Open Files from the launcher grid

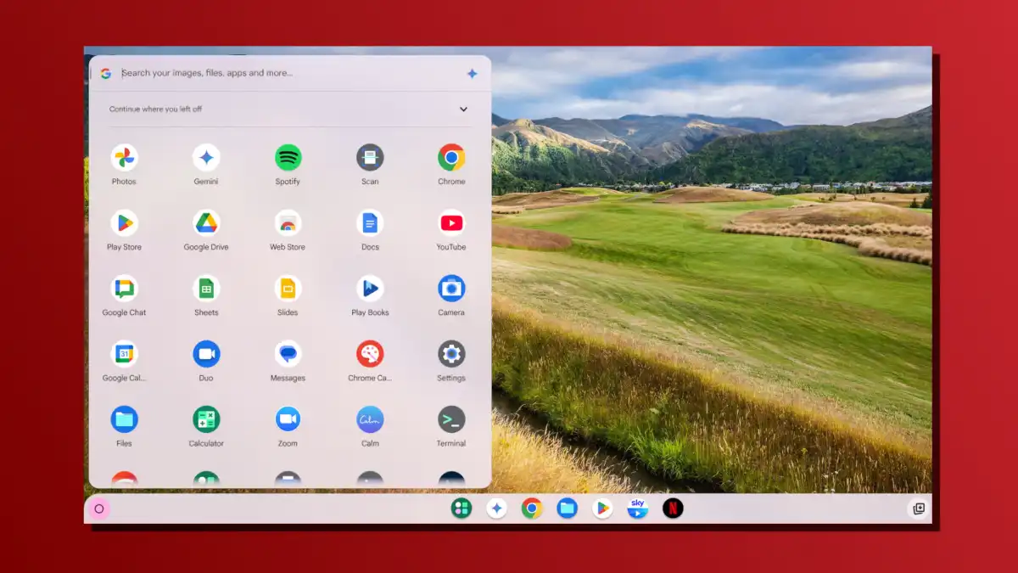coord(124,419)
